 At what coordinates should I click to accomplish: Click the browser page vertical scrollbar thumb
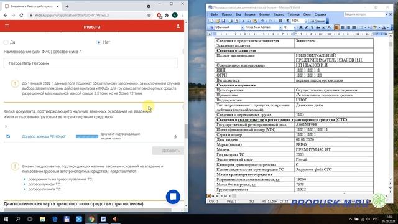pos(186,131)
